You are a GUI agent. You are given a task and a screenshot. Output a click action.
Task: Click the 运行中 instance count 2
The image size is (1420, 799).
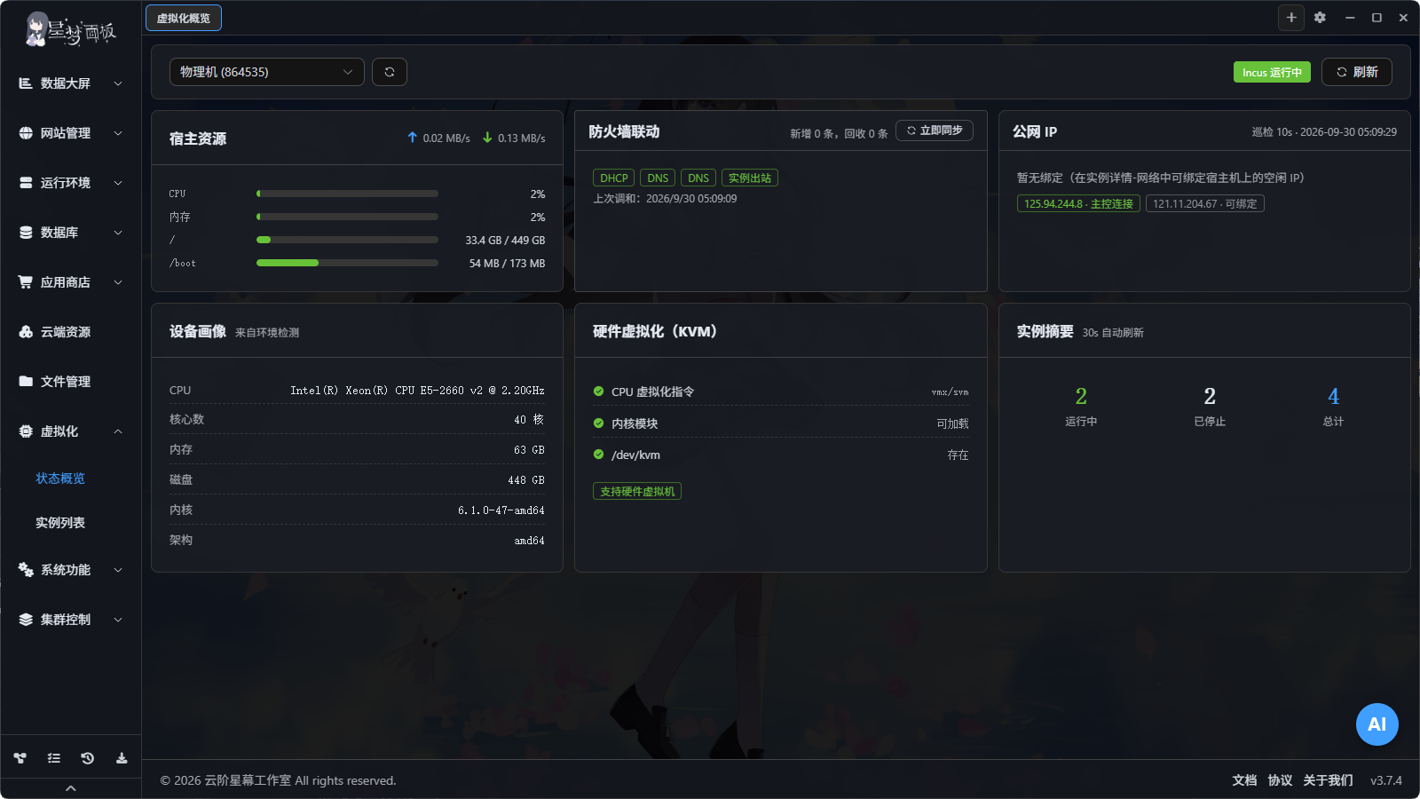[x=1081, y=396]
